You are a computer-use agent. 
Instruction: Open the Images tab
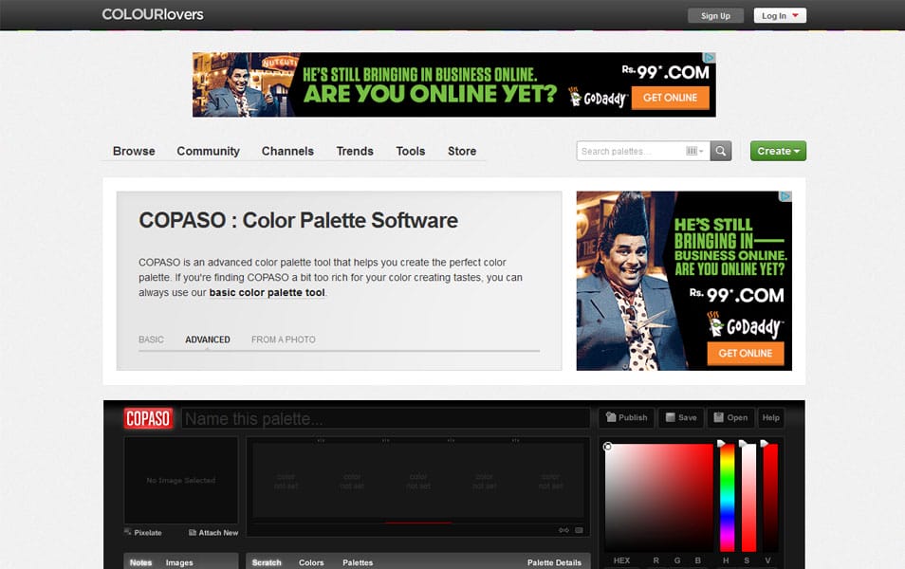(179, 562)
